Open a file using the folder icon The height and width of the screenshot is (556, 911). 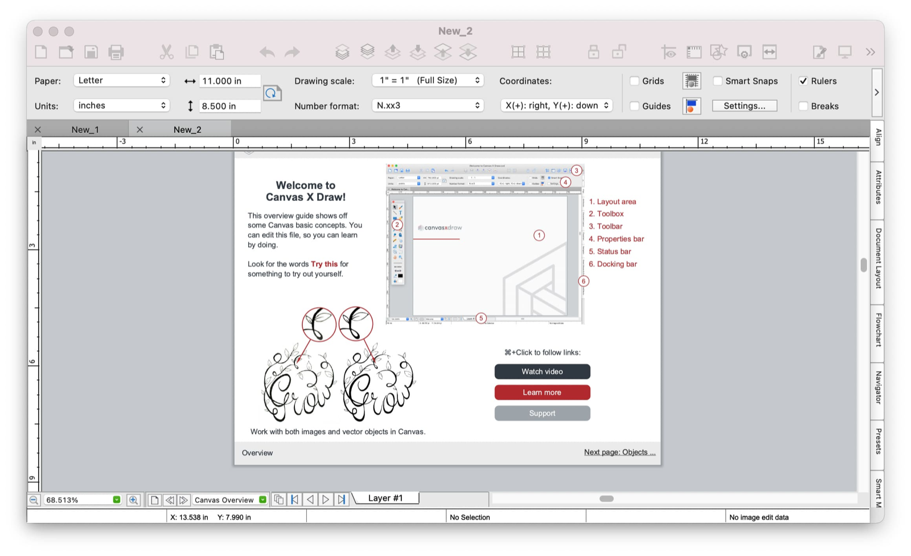click(x=66, y=52)
